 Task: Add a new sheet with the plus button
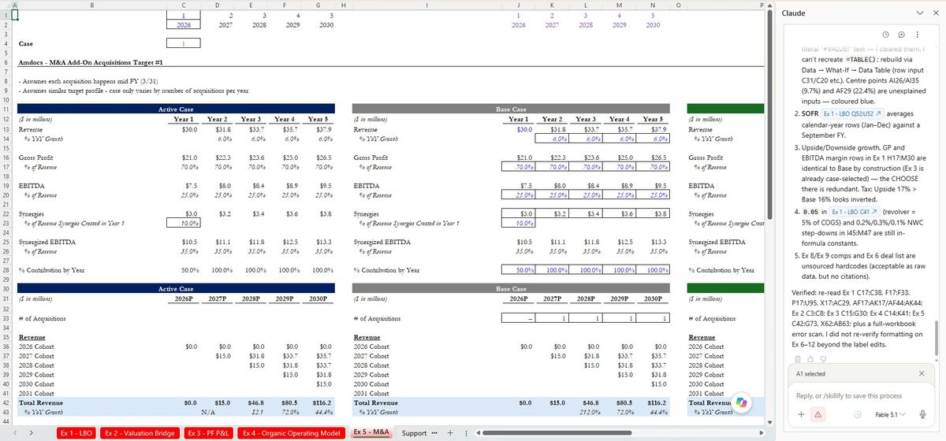pyautogui.click(x=450, y=433)
